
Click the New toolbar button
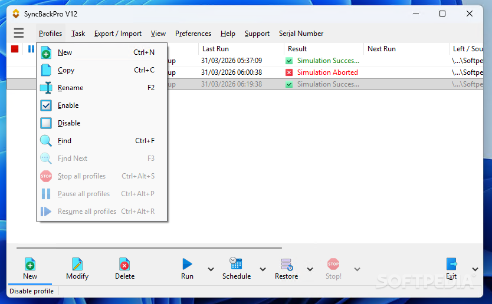(30, 269)
